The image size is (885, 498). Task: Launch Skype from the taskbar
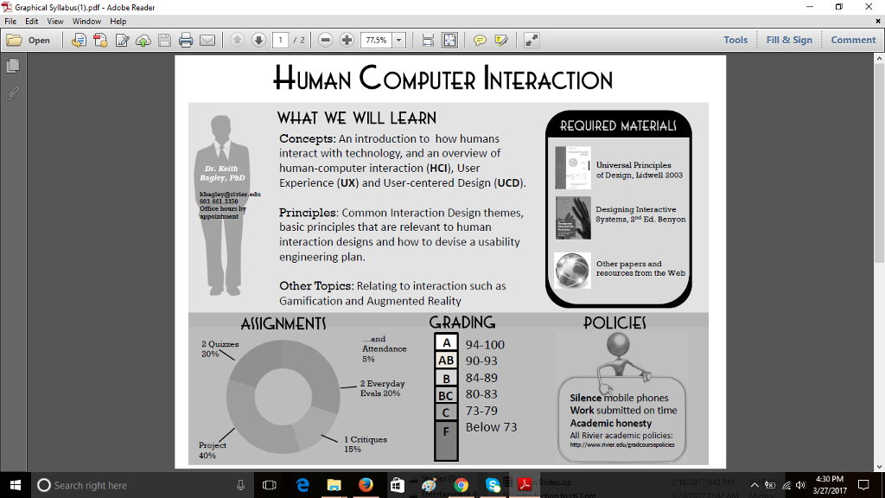493,486
